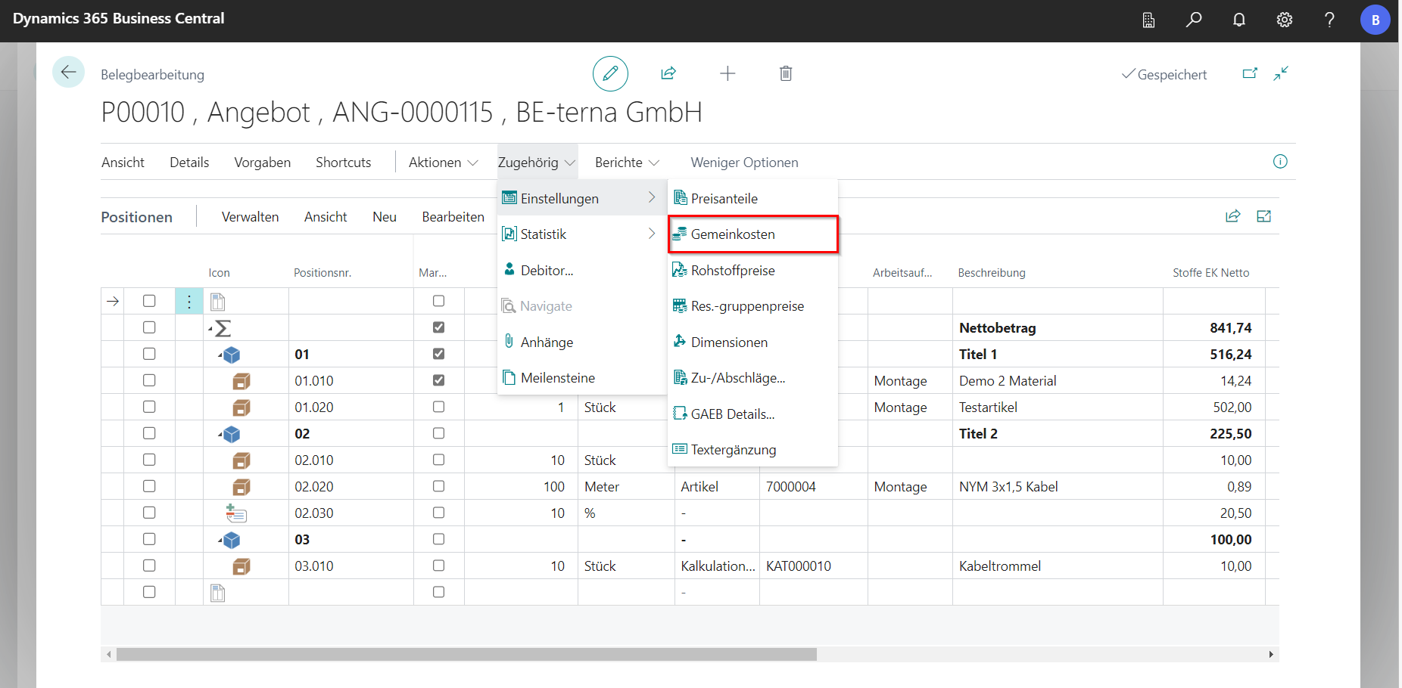
Task: Click the collapse page arrows icon
Action: 1281,73
